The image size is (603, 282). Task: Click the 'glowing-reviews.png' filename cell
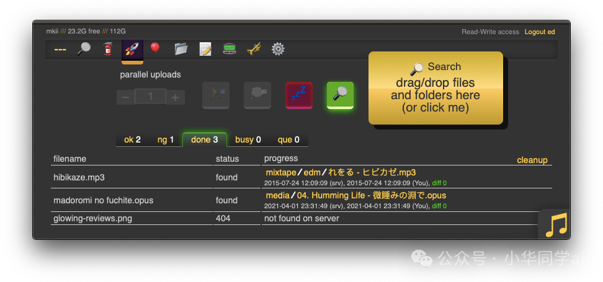click(x=132, y=218)
